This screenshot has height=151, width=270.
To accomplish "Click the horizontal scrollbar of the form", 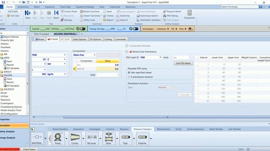I will click(167, 117).
